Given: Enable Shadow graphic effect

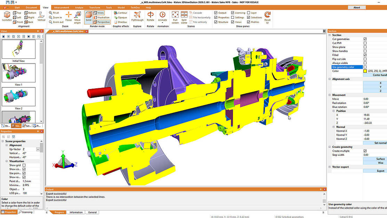Looking at the screenshot, I should coord(120,22).
